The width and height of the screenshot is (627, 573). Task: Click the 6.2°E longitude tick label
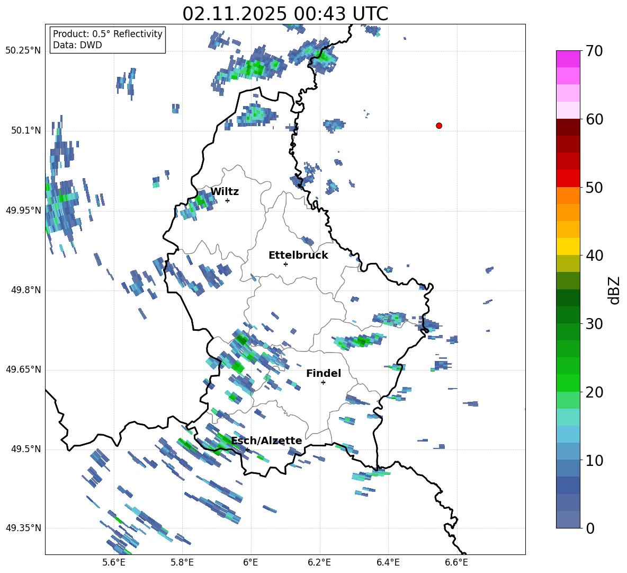pyautogui.click(x=319, y=562)
